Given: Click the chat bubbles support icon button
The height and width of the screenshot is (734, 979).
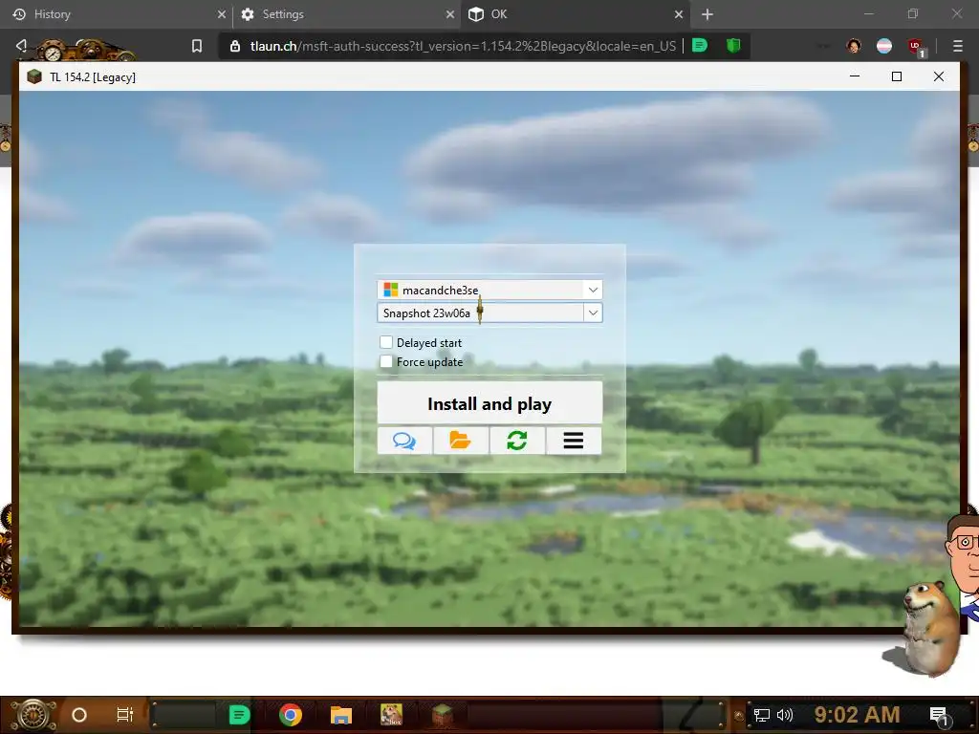Looking at the screenshot, I should 404,441.
